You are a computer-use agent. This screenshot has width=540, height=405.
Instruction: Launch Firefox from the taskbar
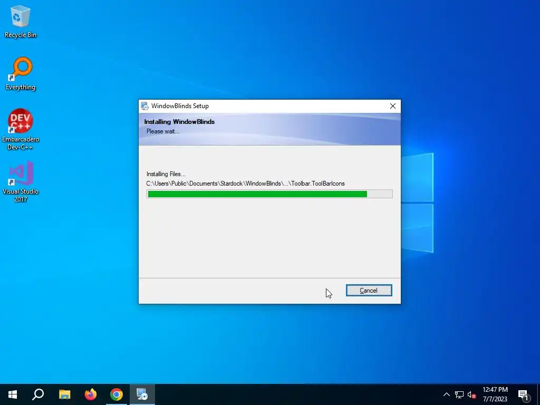[91, 394]
